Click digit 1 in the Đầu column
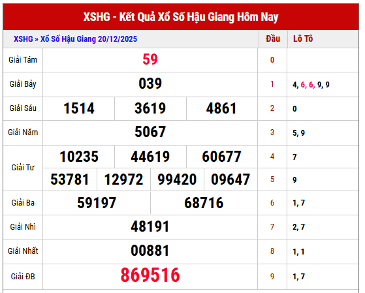The width and height of the screenshot is (365, 293). tap(272, 84)
